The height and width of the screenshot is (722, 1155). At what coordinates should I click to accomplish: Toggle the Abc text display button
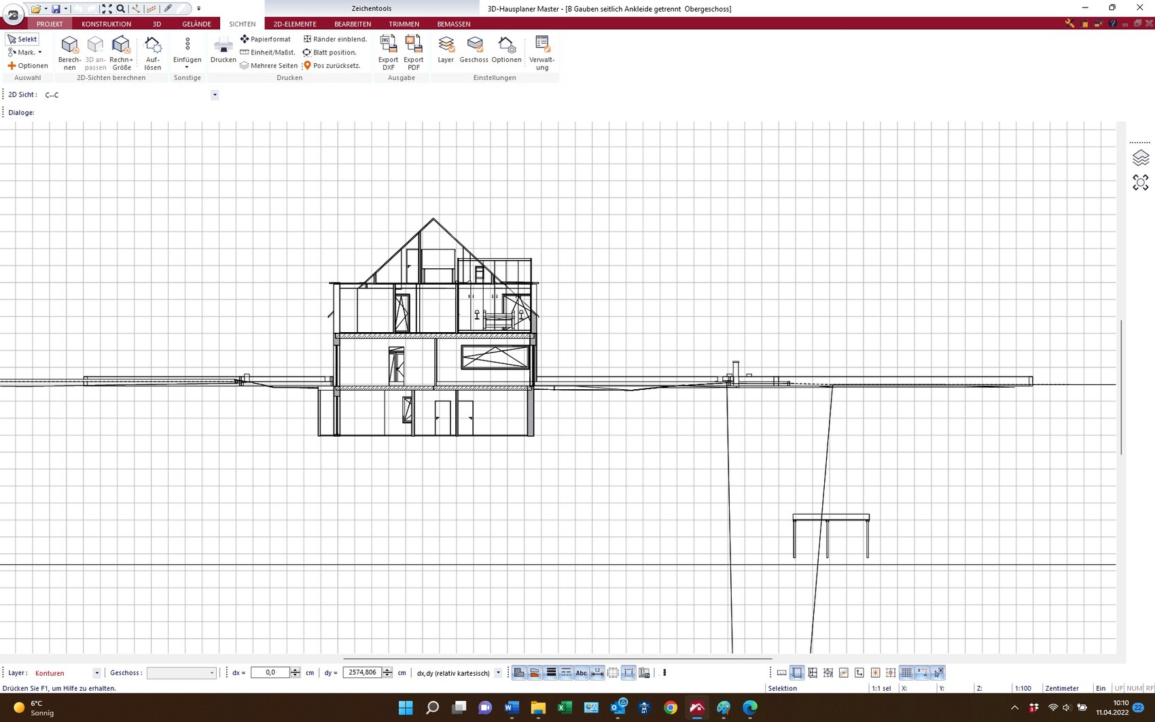(581, 672)
